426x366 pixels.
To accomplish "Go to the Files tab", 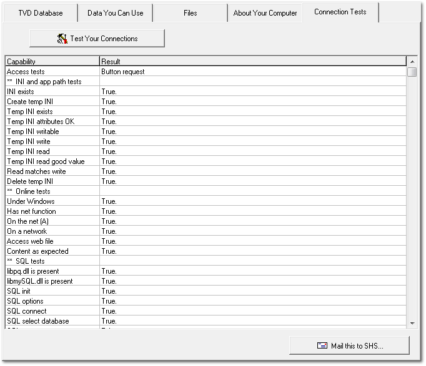I will pyautogui.click(x=190, y=13).
